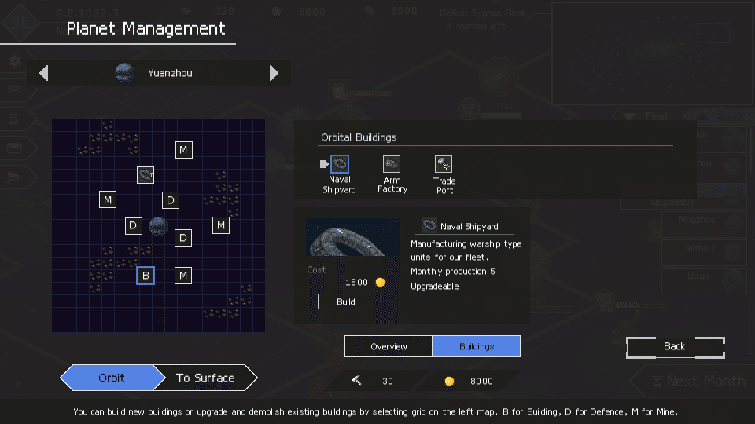Select the M mine slot on right side
This screenshot has width=755, height=424.
[221, 225]
